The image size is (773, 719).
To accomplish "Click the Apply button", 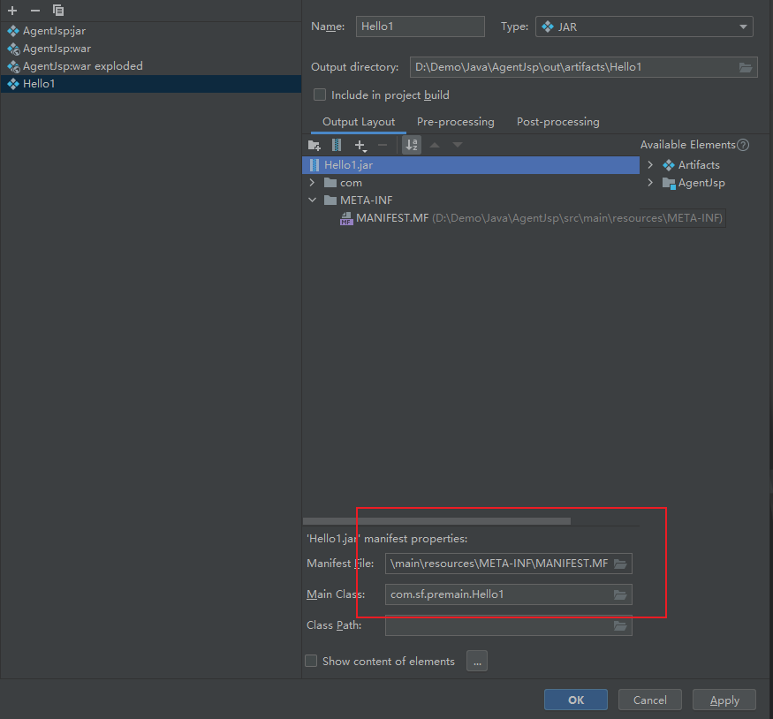I will pyautogui.click(x=724, y=700).
